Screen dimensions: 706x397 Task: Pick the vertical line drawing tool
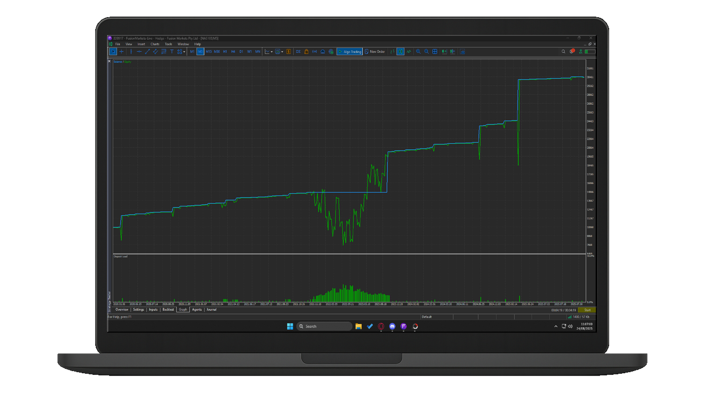[131, 51]
